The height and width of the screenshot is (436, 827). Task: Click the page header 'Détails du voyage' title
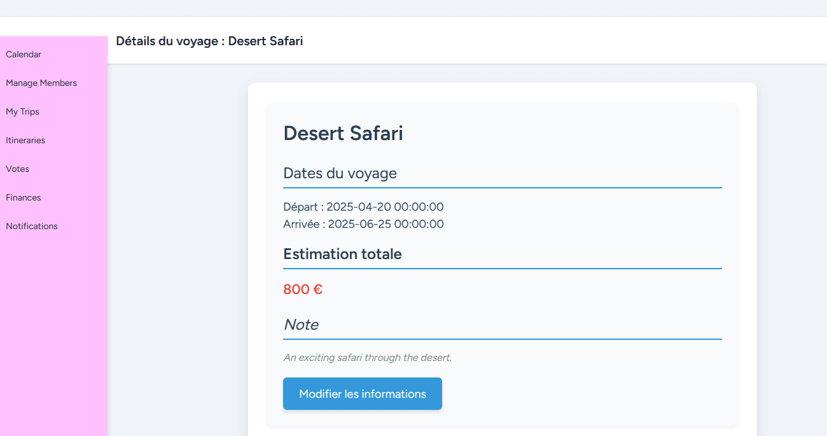209,41
